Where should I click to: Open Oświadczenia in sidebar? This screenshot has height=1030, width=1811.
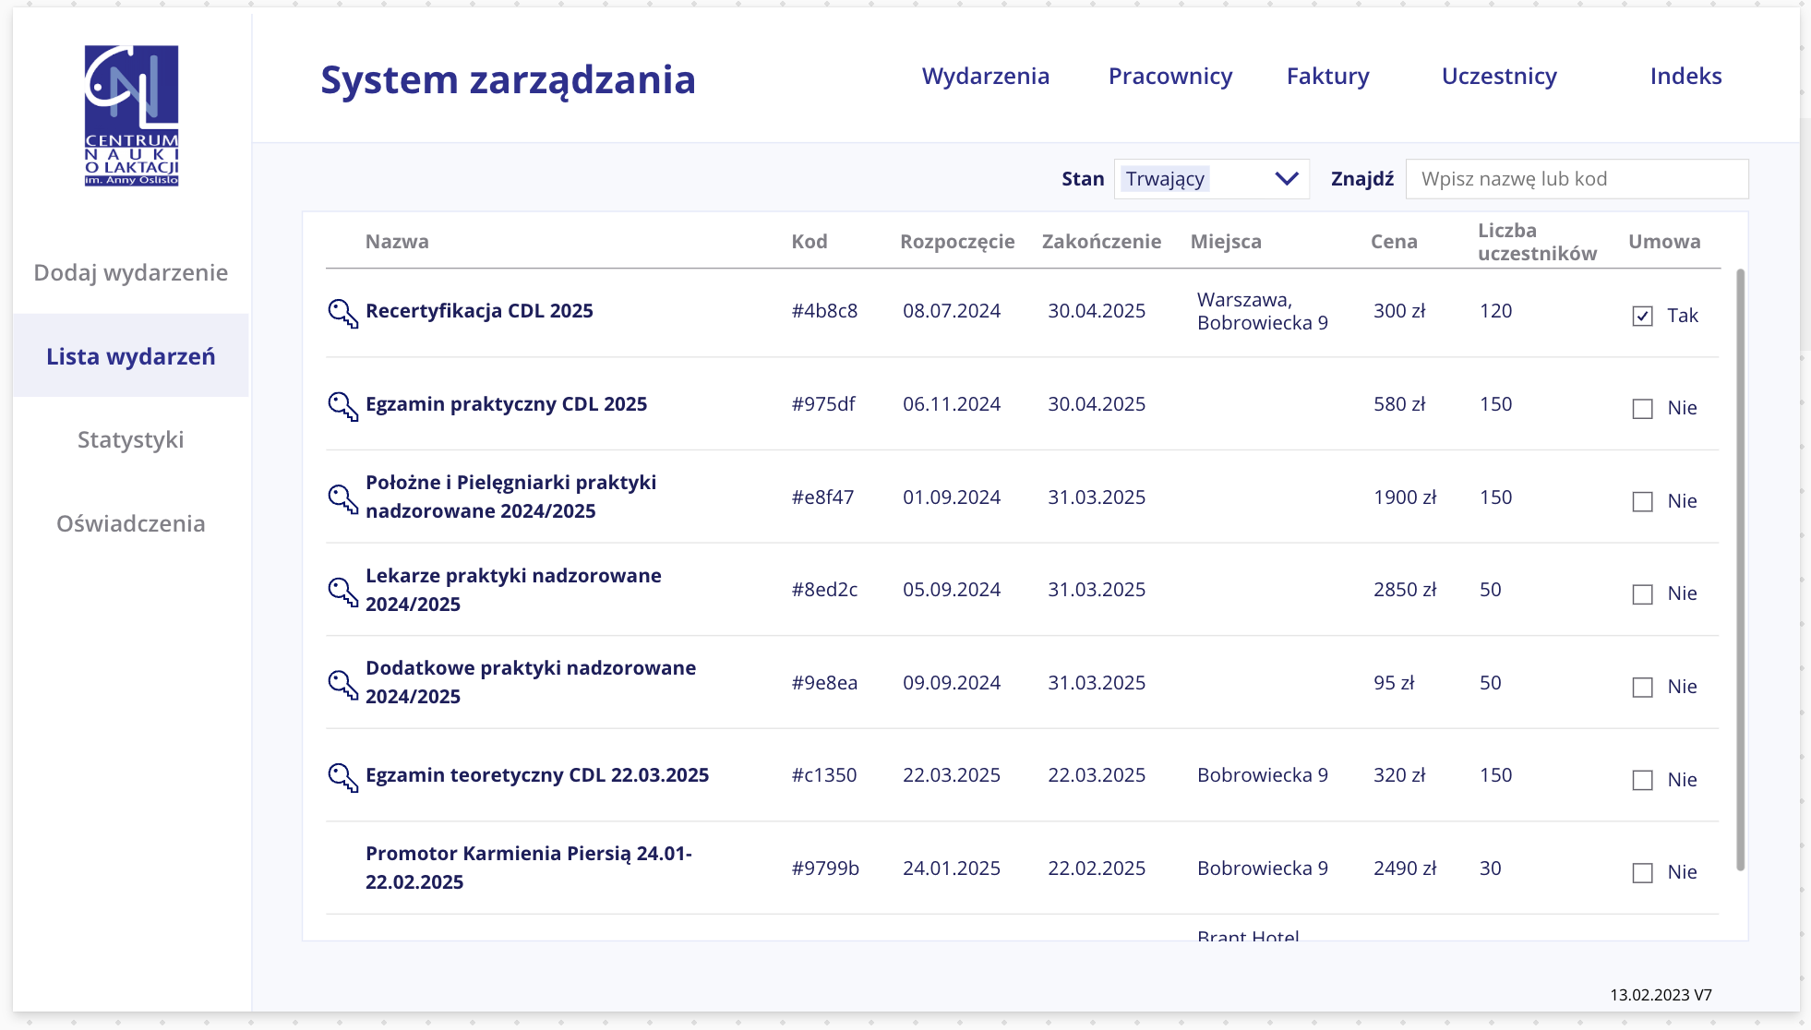tap(131, 523)
